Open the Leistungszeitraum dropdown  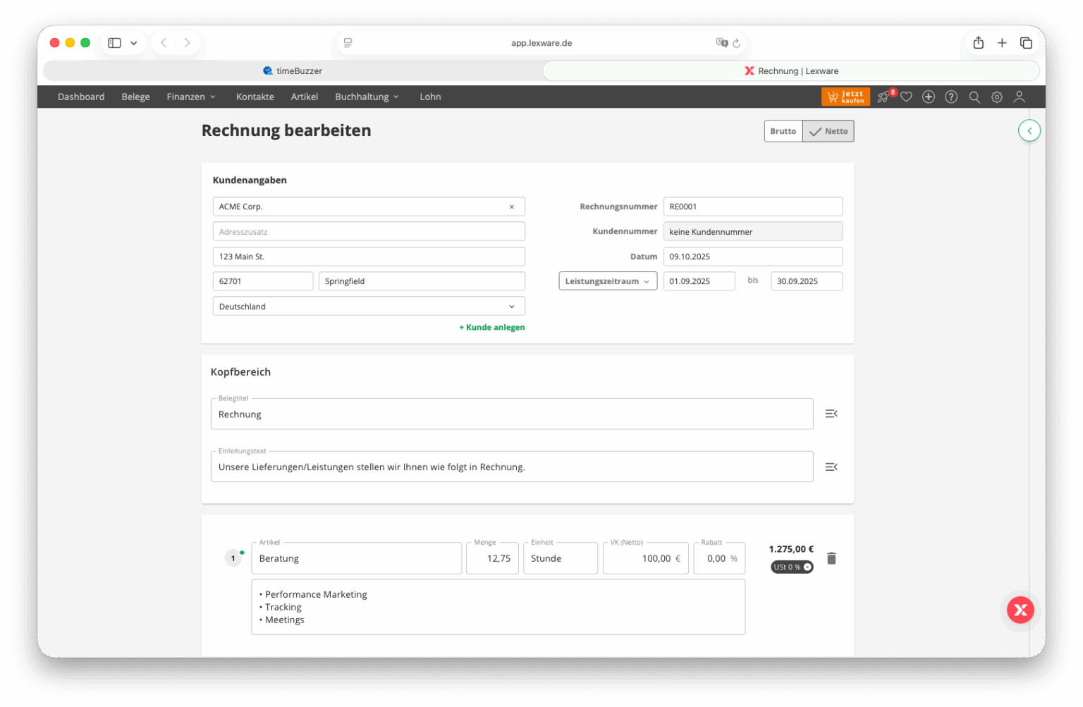(x=607, y=281)
